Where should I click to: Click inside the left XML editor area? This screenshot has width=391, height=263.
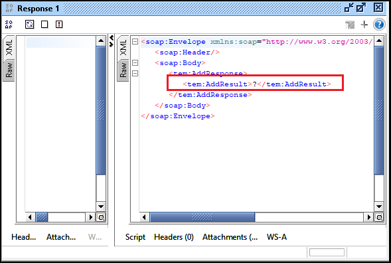point(60,125)
